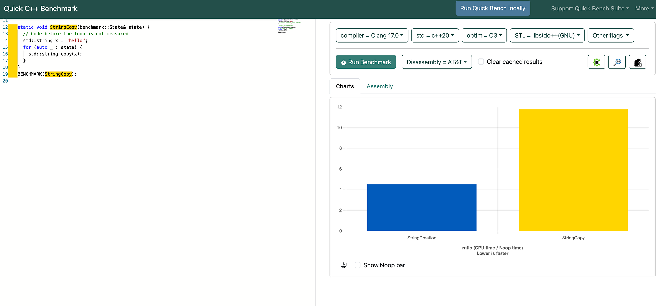Click the stopwatch icon on Run Benchmark

[344, 62]
